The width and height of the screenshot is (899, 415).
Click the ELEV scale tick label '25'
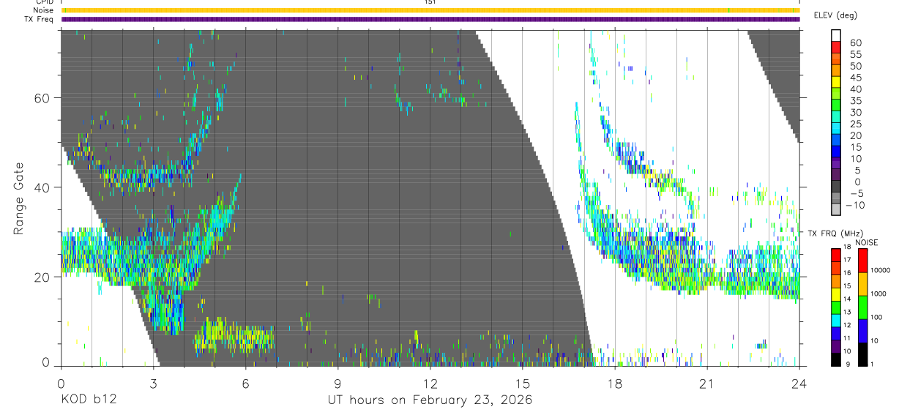coord(854,124)
